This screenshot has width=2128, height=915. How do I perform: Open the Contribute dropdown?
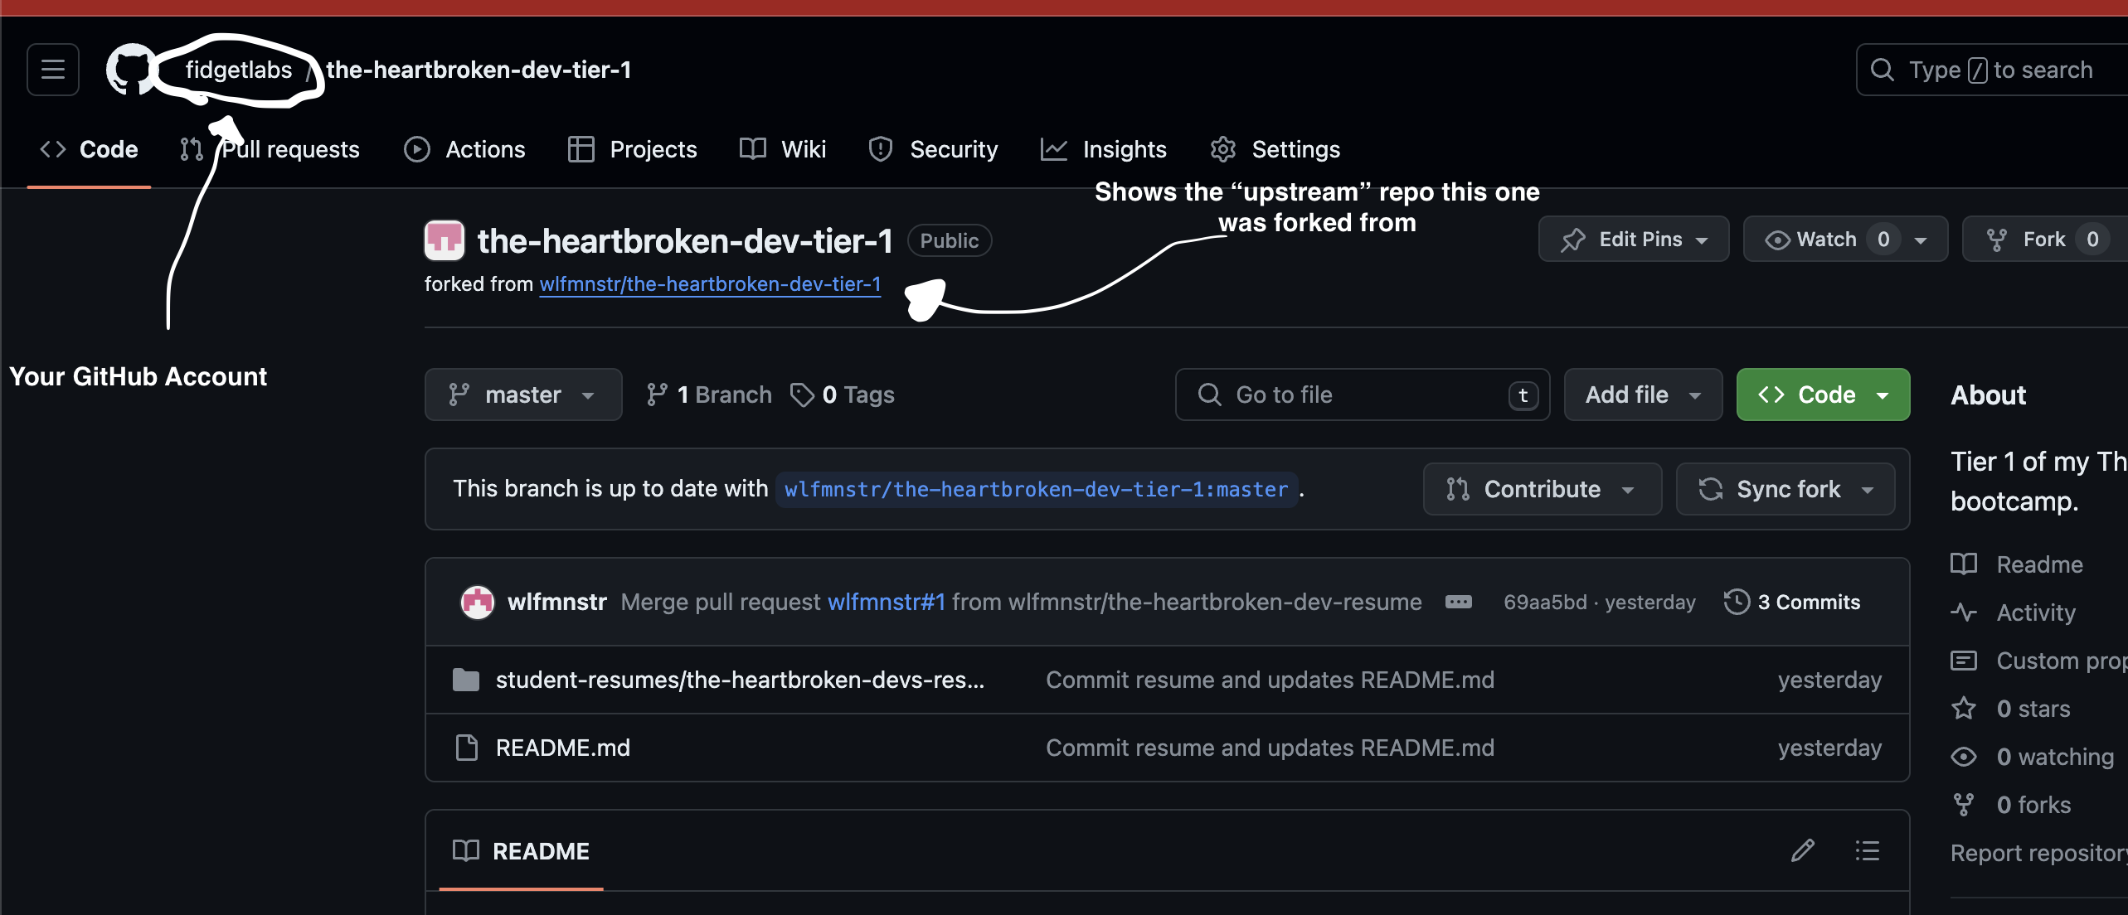point(1543,489)
